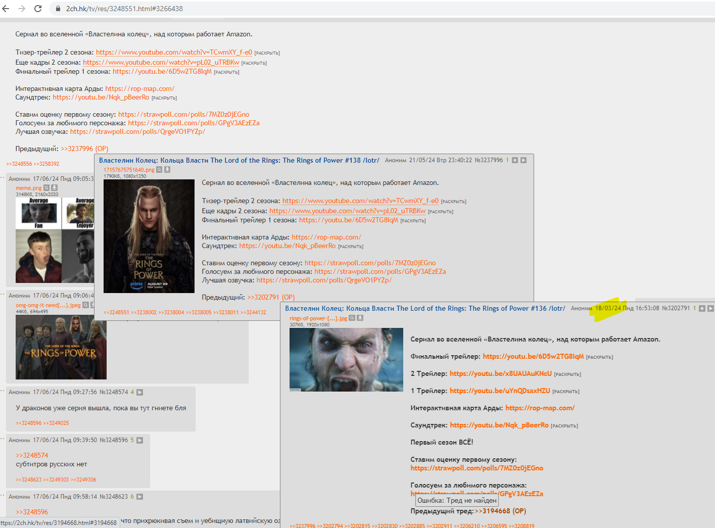Toggle favorite star on thread №3237996
The image size is (715, 528).
tap(515, 160)
